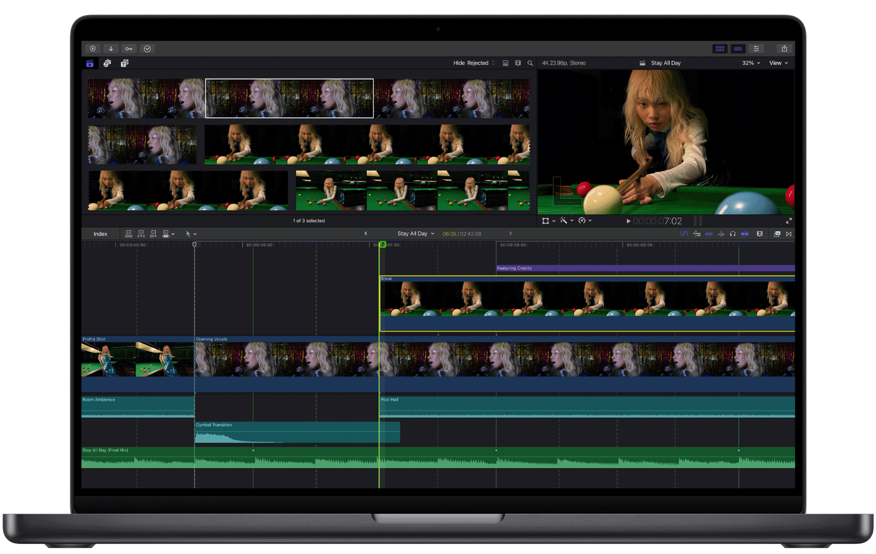Open the View menu above the viewer
Viewport: 876px width, 554px height.
(x=778, y=62)
